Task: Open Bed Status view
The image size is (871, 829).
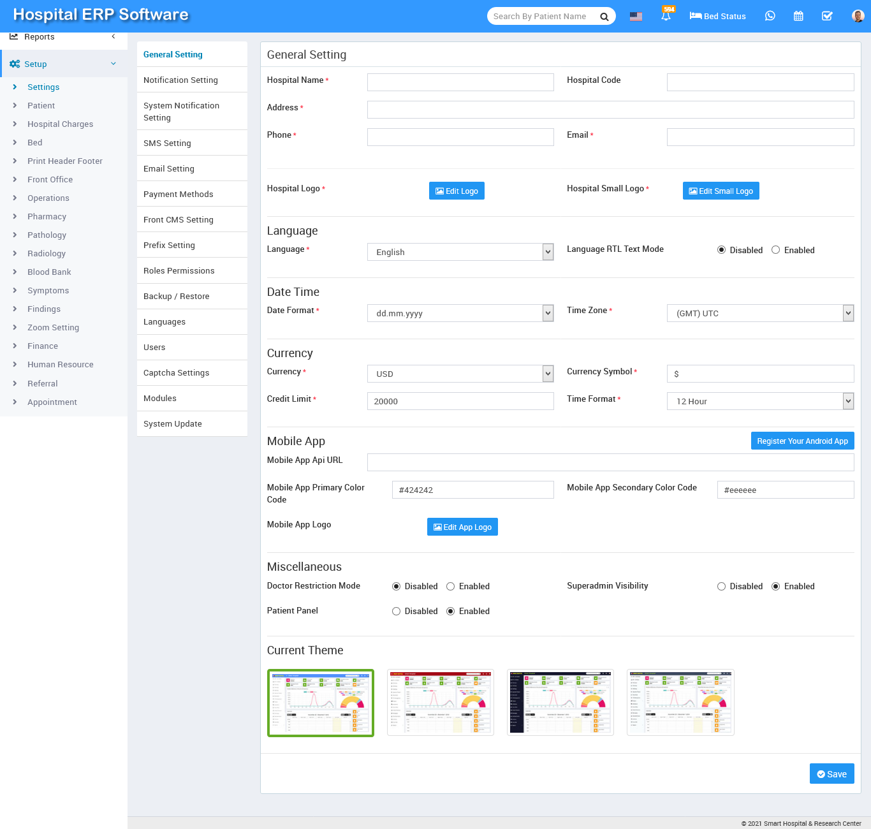Action: (x=717, y=17)
